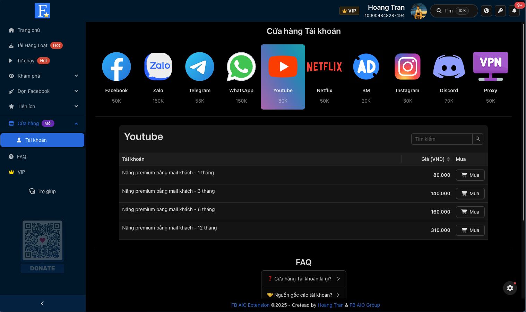Open the Instagram account category
The width and height of the screenshot is (526, 312).
[x=407, y=77]
